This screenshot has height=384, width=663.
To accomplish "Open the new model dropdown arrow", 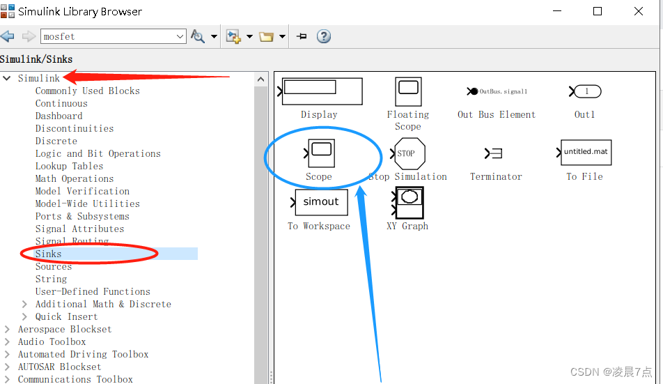I will (x=249, y=36).
